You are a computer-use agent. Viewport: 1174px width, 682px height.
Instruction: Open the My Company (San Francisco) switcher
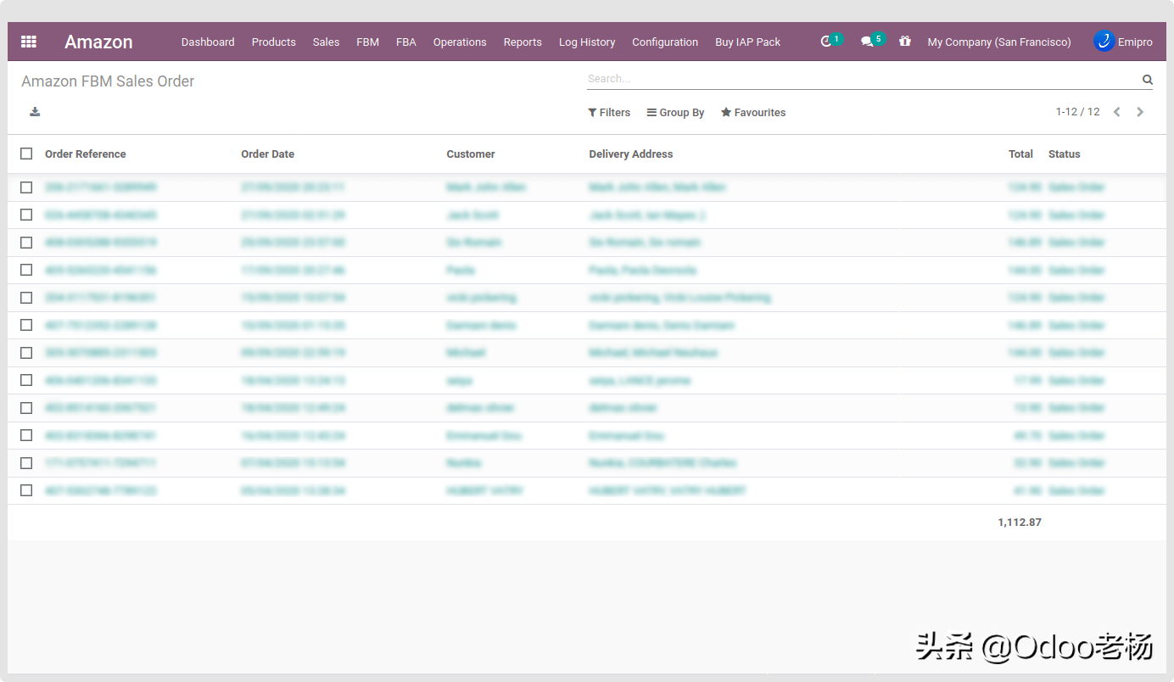(x=999, y=42)
